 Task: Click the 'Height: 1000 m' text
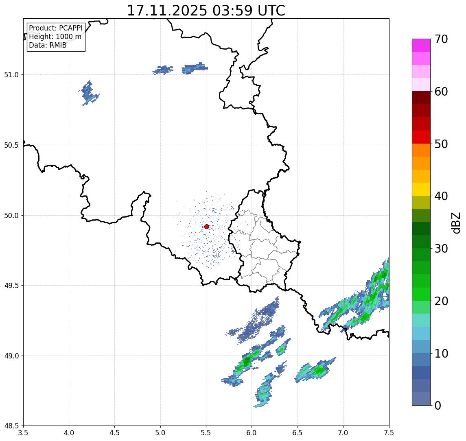click(x=55, y=37)
